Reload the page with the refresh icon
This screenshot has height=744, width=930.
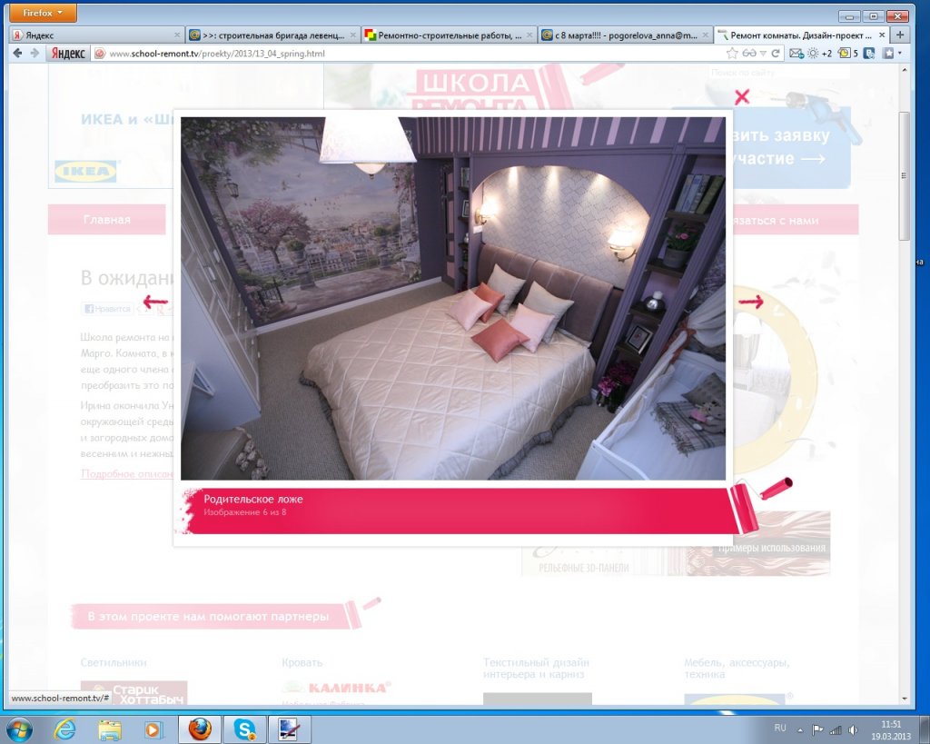pyautogui.click(x=776, y=54)
